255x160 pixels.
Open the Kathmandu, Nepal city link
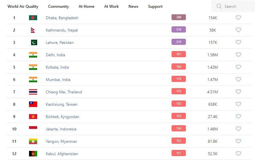tap(62, 30)
